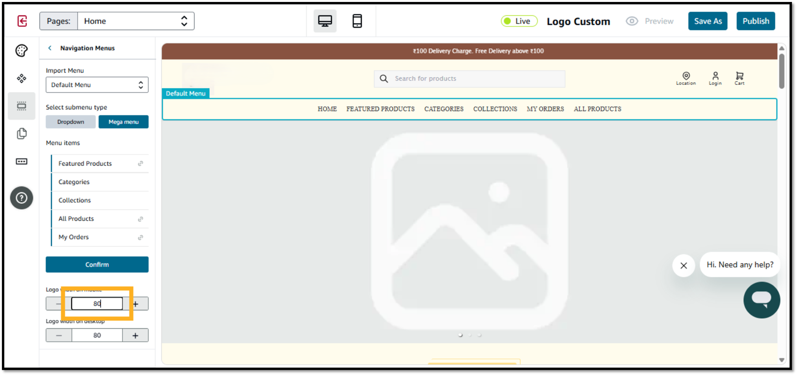
Task: Switch to mobile preview mode
Action: pyautogui.click(x=357, y=21)
